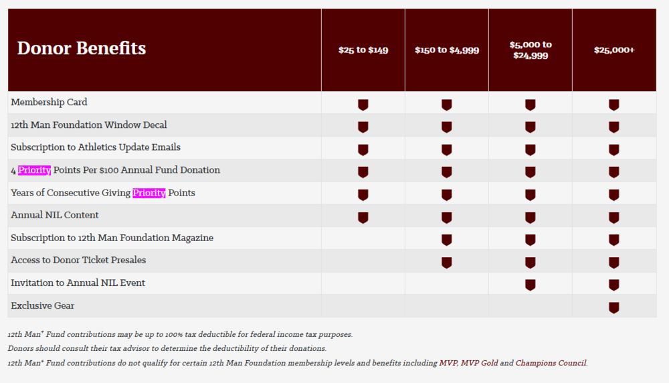Open the MVP Gold membership link
669x383 pixels.
479,363
